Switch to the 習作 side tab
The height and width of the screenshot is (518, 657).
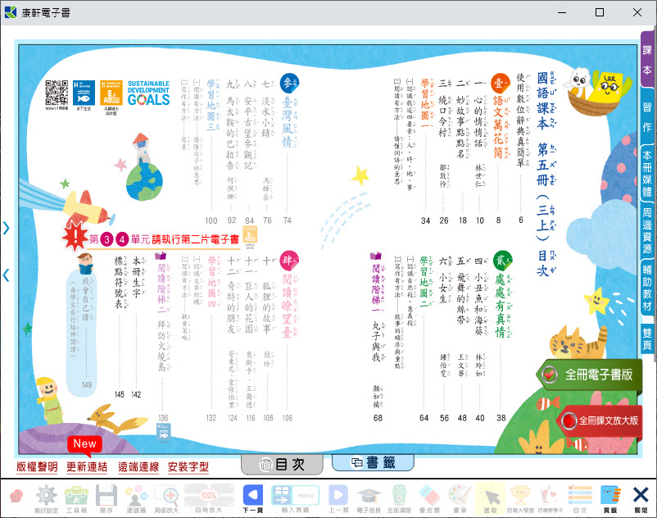tap(647, 118)
